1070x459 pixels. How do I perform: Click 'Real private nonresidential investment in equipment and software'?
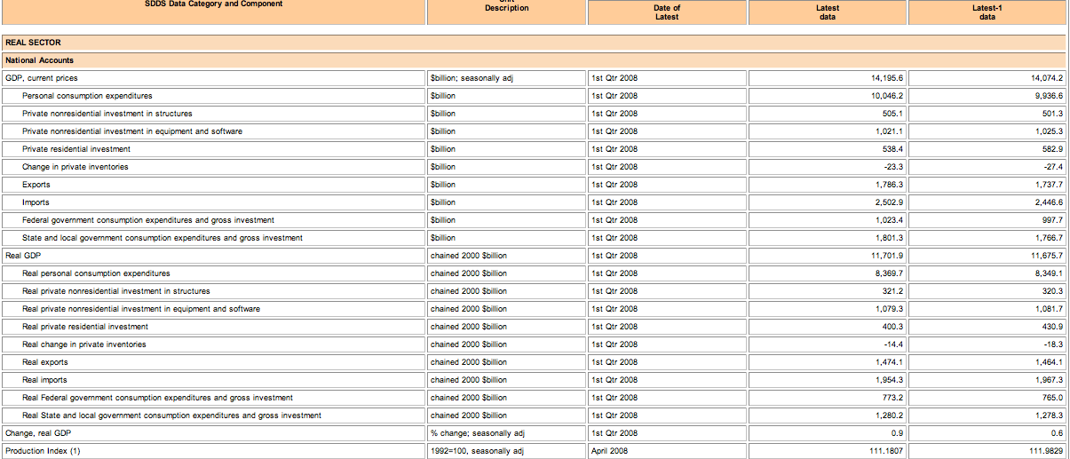coord(141,309)
